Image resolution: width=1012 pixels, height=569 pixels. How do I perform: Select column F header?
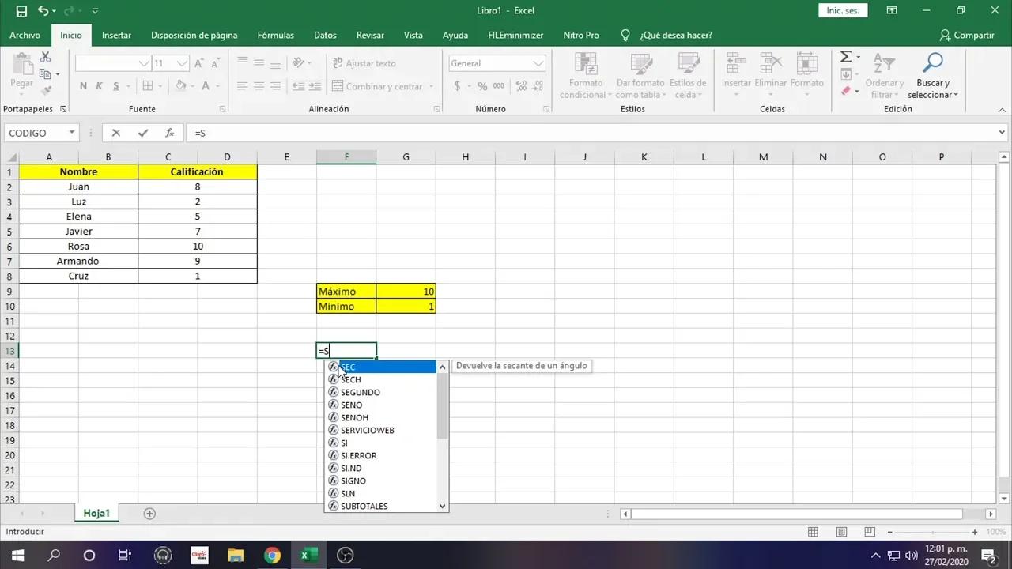[346, 156]
